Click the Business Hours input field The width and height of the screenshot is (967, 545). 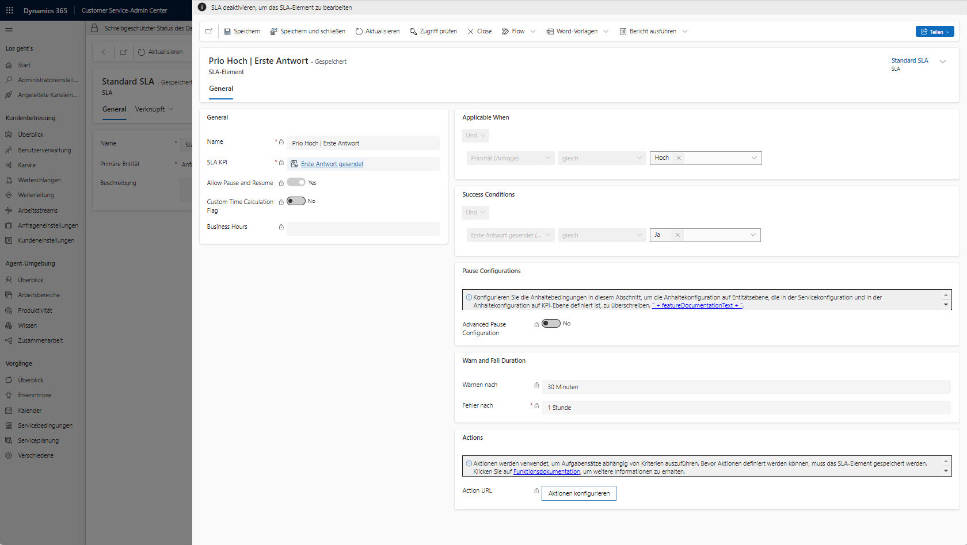[x=363, y=229]
